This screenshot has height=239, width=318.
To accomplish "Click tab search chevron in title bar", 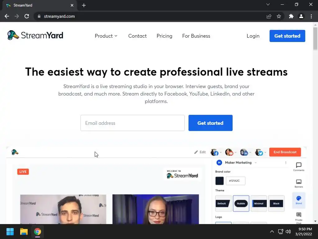I will [268, 4].
